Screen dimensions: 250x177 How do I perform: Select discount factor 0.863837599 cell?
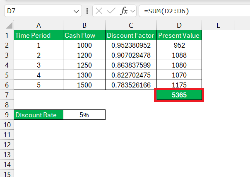(131, 65)
